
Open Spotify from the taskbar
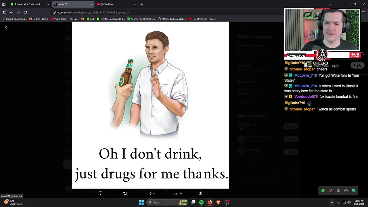pos(201,202)
